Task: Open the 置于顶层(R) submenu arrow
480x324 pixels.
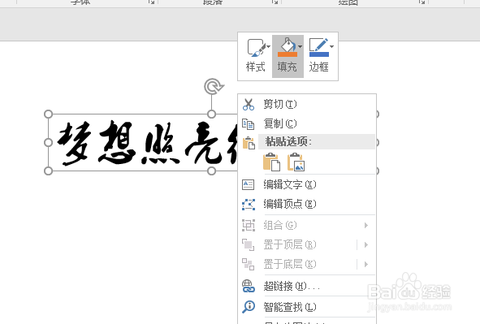Action: click(366, 244)
